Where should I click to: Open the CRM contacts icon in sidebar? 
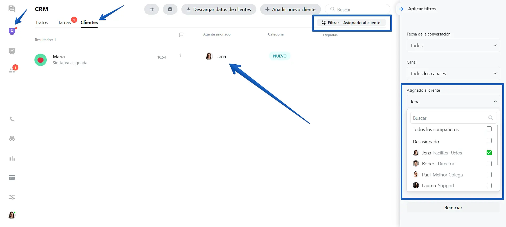click(x=12, y=32)
